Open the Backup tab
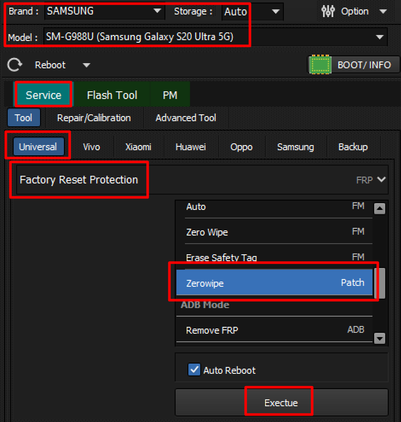 [x=353, y=147]
